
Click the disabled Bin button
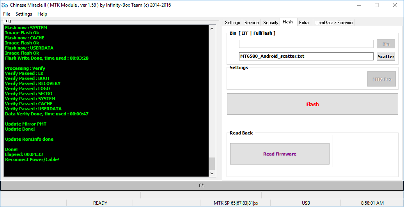pyautogui.click(x=386, y=44)
